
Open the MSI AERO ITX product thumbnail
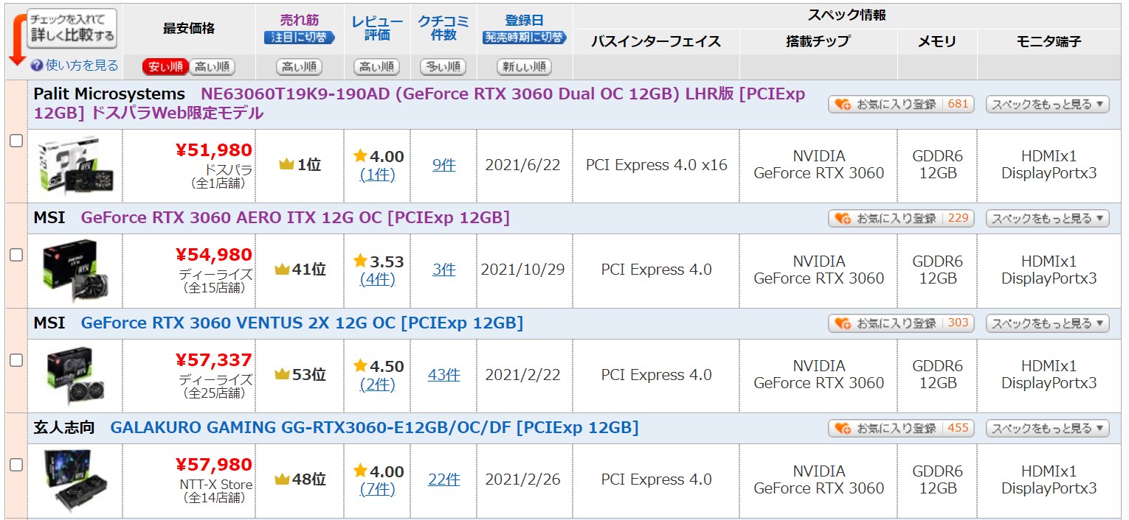[75, 270]
